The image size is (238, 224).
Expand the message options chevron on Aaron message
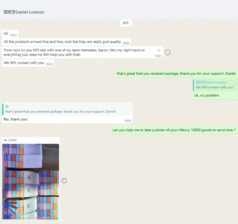click(x=159, y=50)
